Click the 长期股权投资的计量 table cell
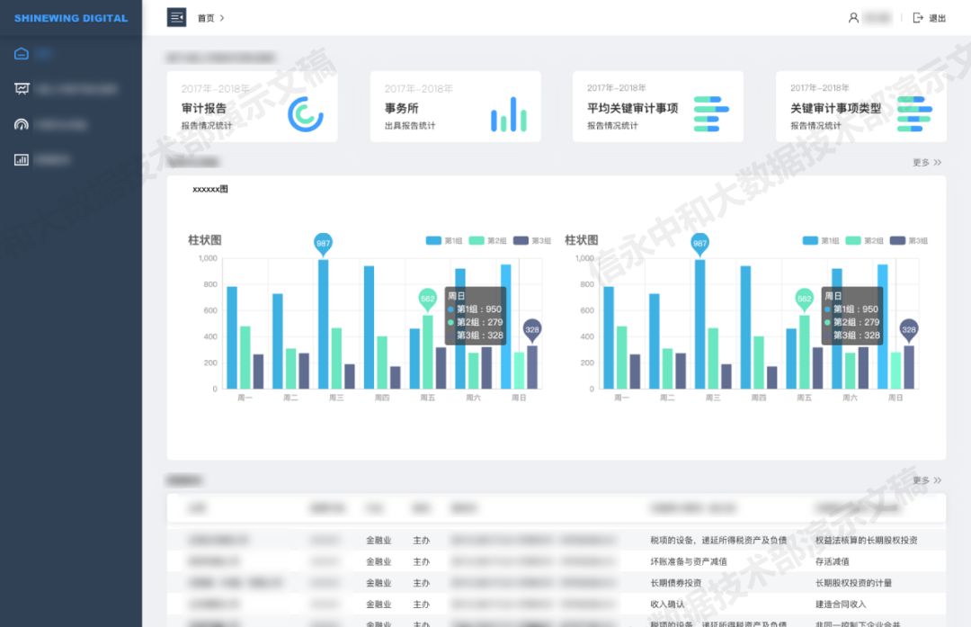The width and height of the screenshot is (971, 627). [x=853, y=583]
